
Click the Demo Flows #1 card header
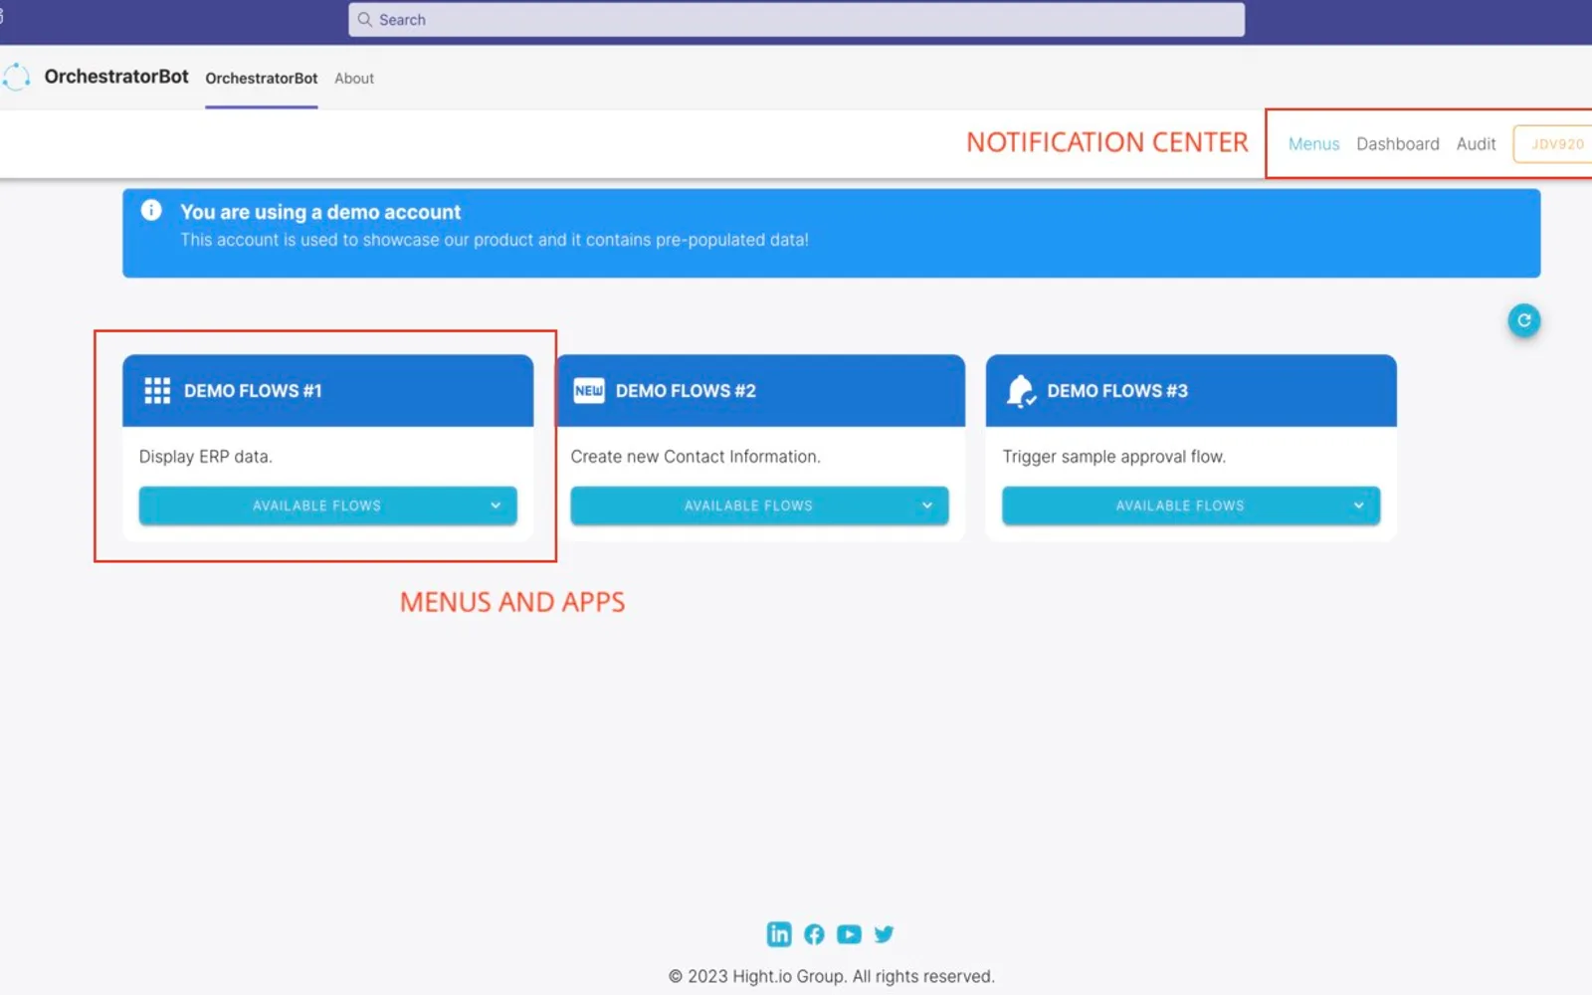pyautogui.click(x=327, y=391)
